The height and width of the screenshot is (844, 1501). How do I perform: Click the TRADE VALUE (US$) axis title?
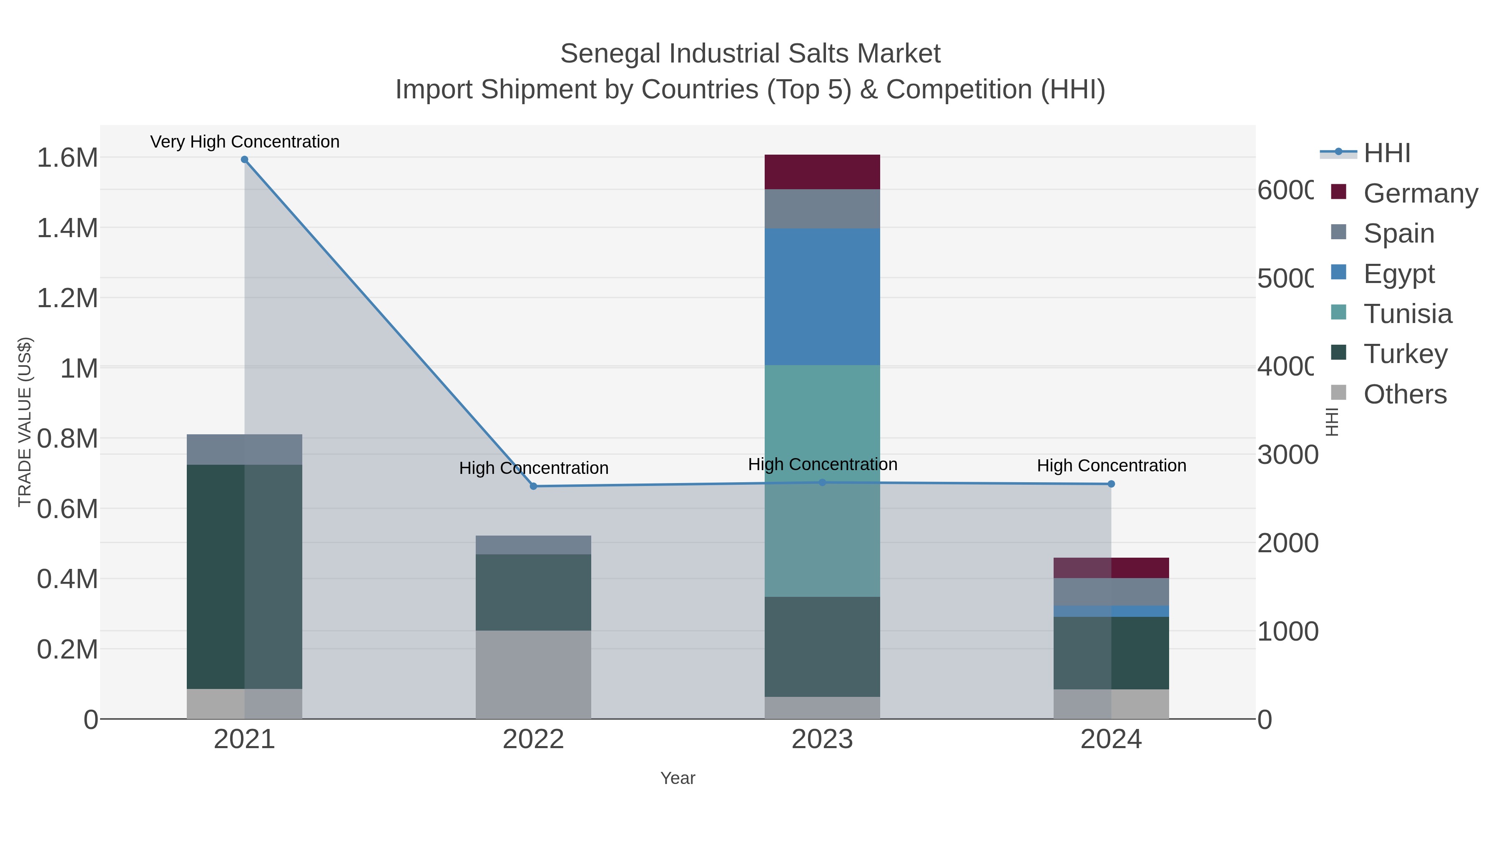(25, 422)
